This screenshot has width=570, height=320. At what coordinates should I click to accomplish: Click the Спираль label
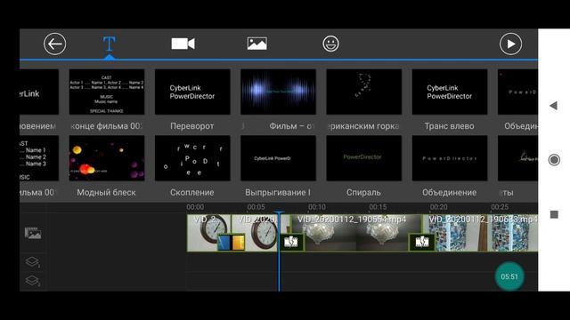[363, 192]
